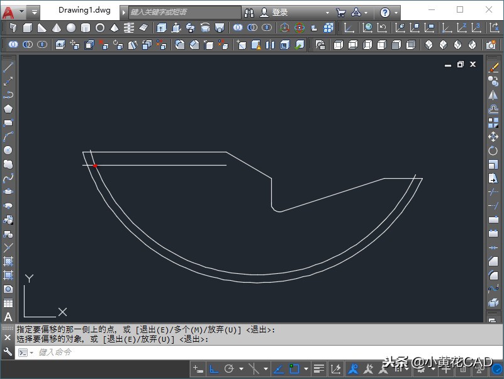Toggle Ortho mode in status bar
Viewport: 504px width, 379px height.
214,368
